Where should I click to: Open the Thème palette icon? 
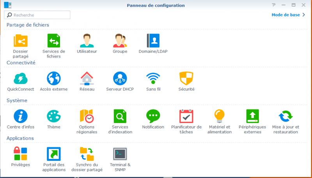click(54, 116)
